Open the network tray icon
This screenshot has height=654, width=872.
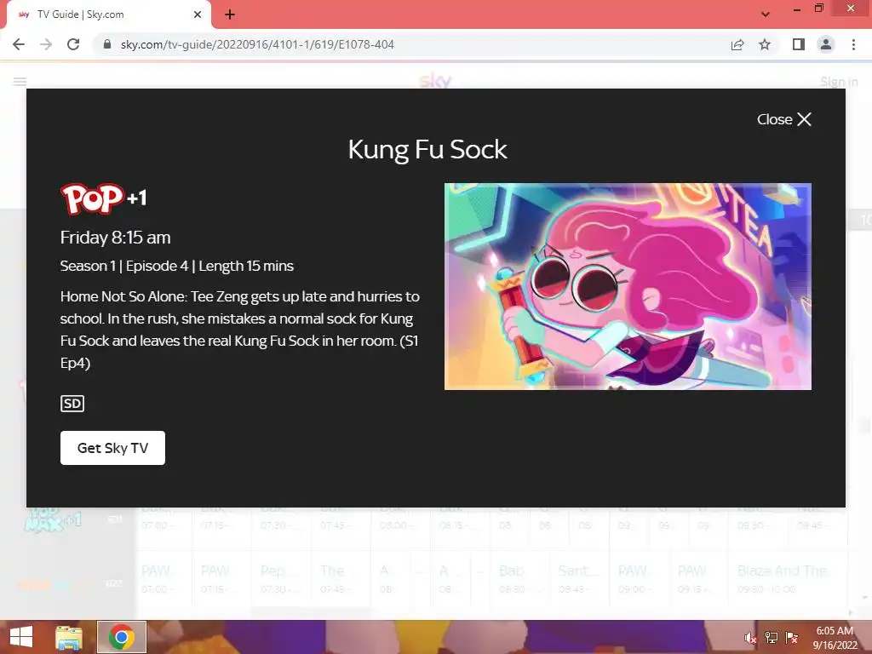[772, 638]
